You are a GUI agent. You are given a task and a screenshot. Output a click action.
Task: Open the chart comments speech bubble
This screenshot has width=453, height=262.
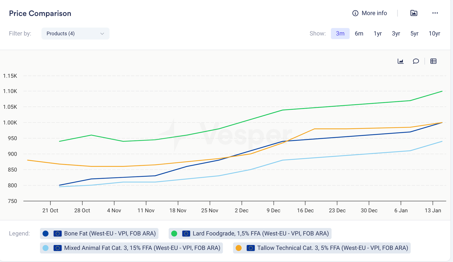coord(416,61)
